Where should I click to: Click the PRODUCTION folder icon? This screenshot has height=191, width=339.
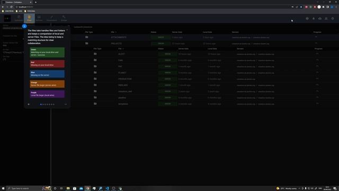(95, 79)
